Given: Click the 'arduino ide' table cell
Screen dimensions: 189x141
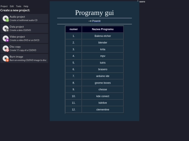Looking at the screenshot, I should point(103,76).
